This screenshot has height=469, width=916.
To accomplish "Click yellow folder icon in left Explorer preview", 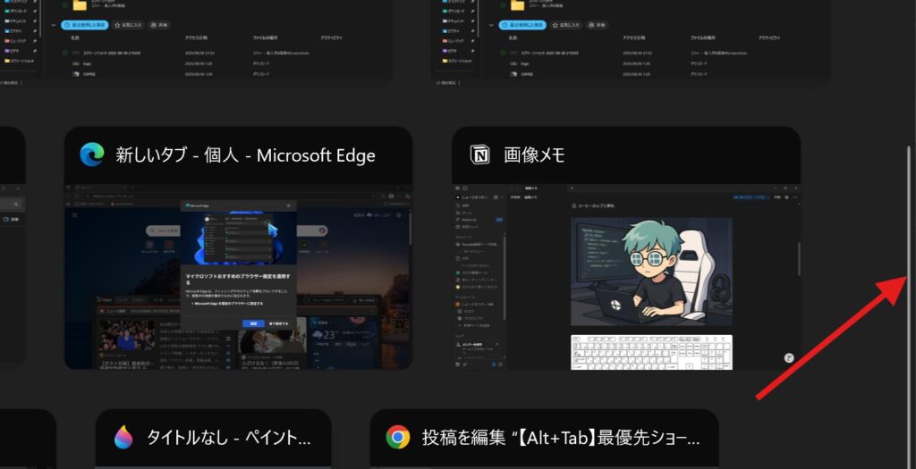I will coord(79,7).
